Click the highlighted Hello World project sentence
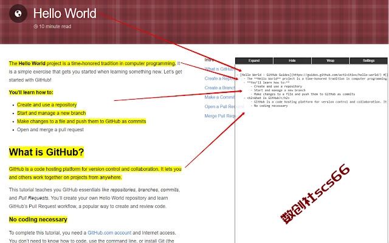Viewport: 389px width, 243px height. [x=92, y=63]
